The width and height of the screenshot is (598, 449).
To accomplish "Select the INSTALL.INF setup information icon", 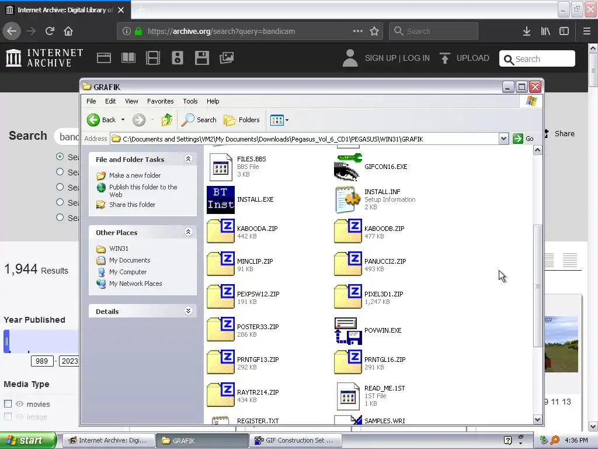I will (x=347, y=200).
